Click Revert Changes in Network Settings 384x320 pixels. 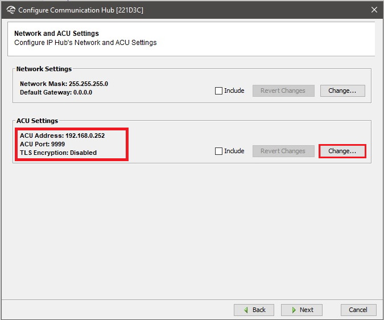coord(283,91)
